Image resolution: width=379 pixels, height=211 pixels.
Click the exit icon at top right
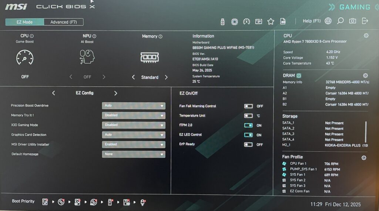click(x=365, y=21)
